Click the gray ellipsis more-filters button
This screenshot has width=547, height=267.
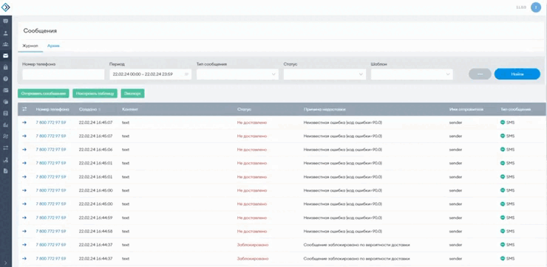coord(480,74)
